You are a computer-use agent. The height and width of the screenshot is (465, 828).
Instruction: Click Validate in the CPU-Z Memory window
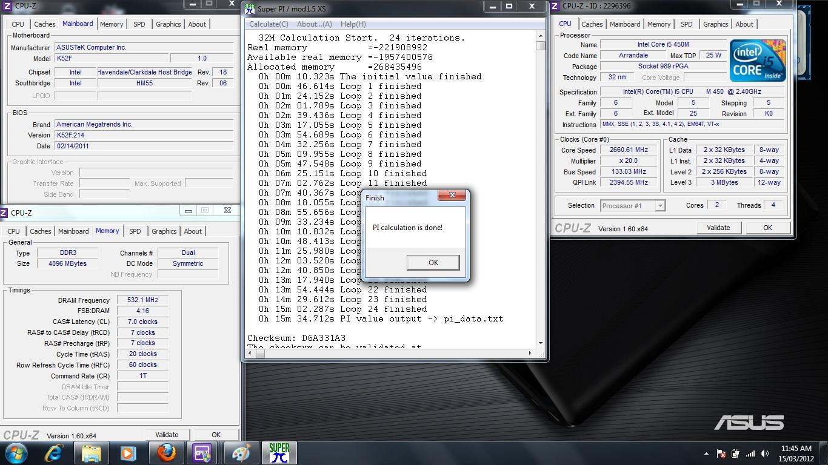pos(167,435)
